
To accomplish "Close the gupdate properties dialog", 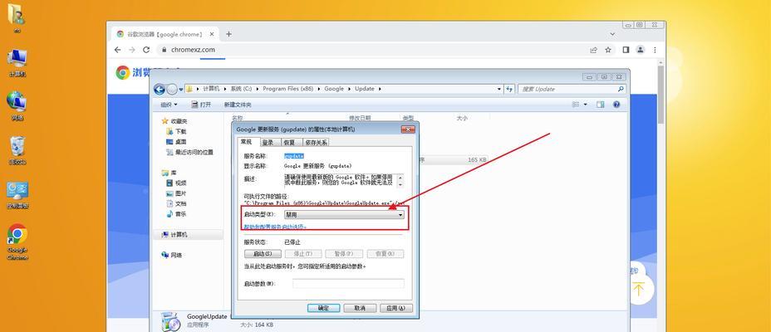I will [x=408, y=129].
